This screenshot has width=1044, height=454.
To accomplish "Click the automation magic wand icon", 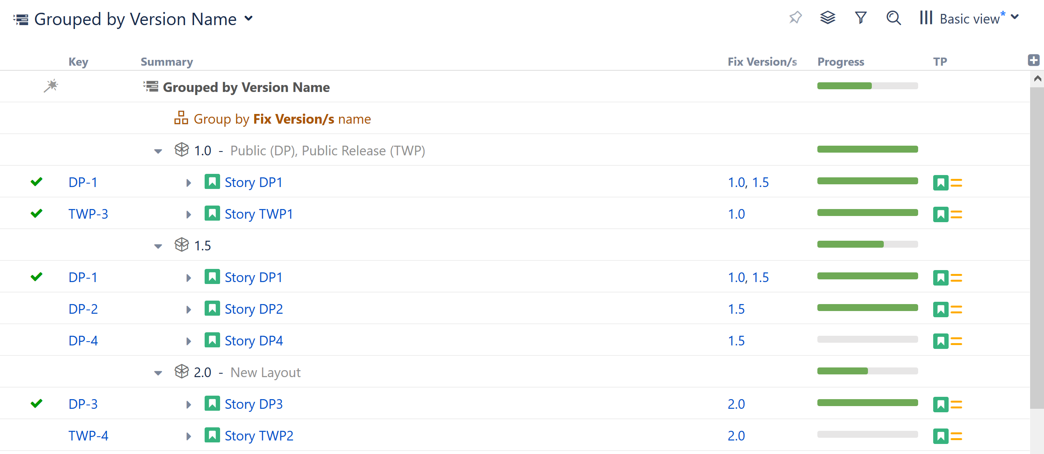I will tap(51, 86).
